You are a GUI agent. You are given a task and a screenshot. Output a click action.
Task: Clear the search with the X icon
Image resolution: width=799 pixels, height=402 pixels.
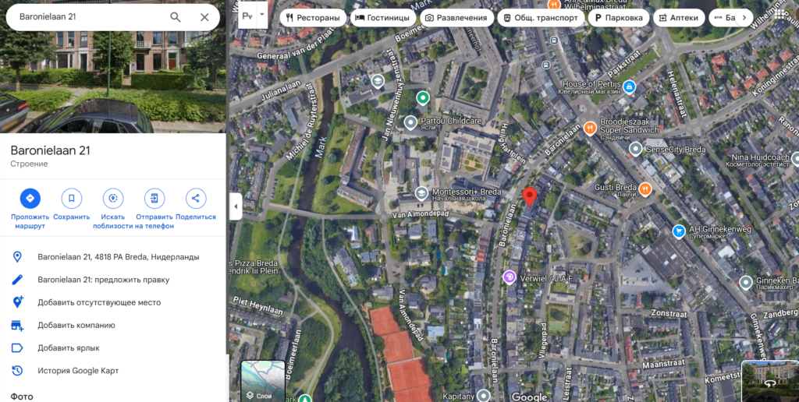(204, 17)
